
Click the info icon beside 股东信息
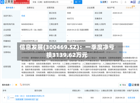click(x=13, y=85)
